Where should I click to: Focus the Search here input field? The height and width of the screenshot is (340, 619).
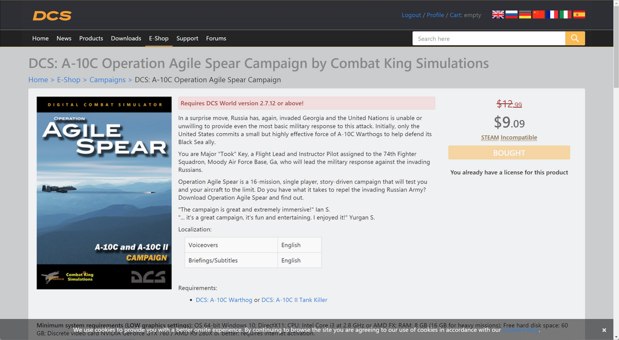[489, 38]
